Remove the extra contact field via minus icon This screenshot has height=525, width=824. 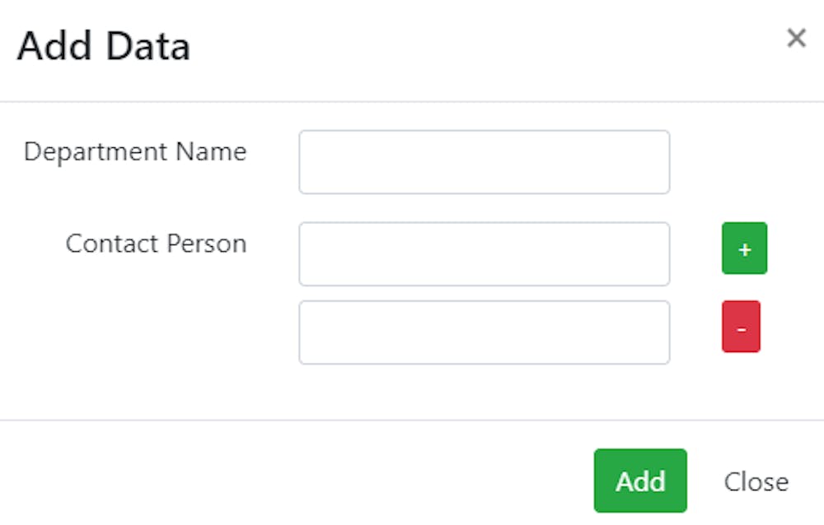[741, 326]
